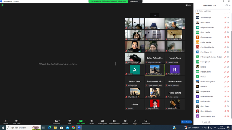
Task: Open Task View on the taskbar
Action: coord(43,127)
